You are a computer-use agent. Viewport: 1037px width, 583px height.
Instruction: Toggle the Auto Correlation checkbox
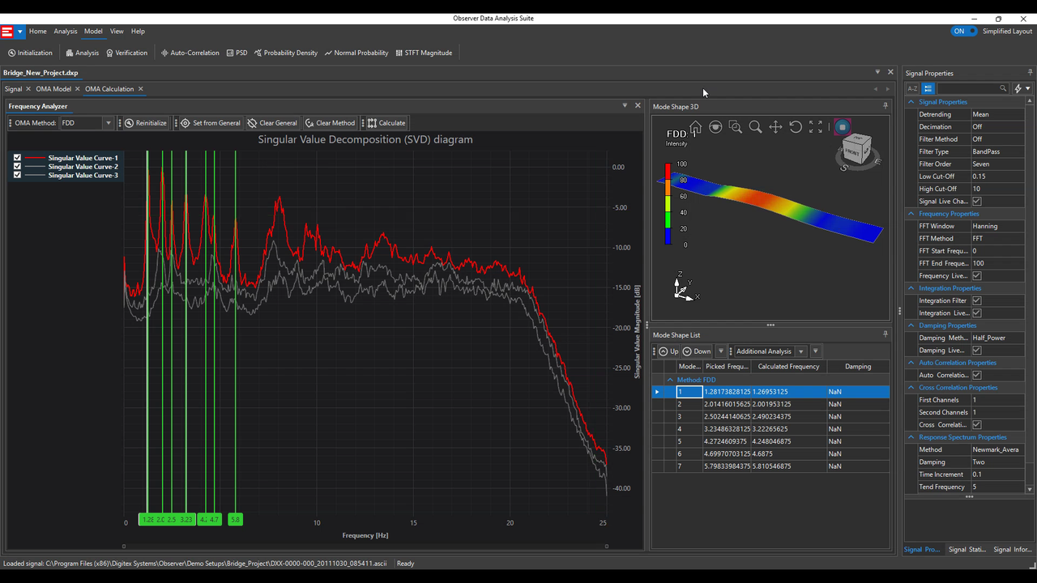coord(976,375)
